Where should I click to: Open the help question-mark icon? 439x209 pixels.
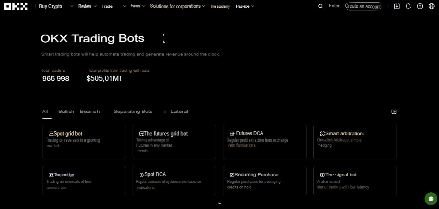(420, 6)
